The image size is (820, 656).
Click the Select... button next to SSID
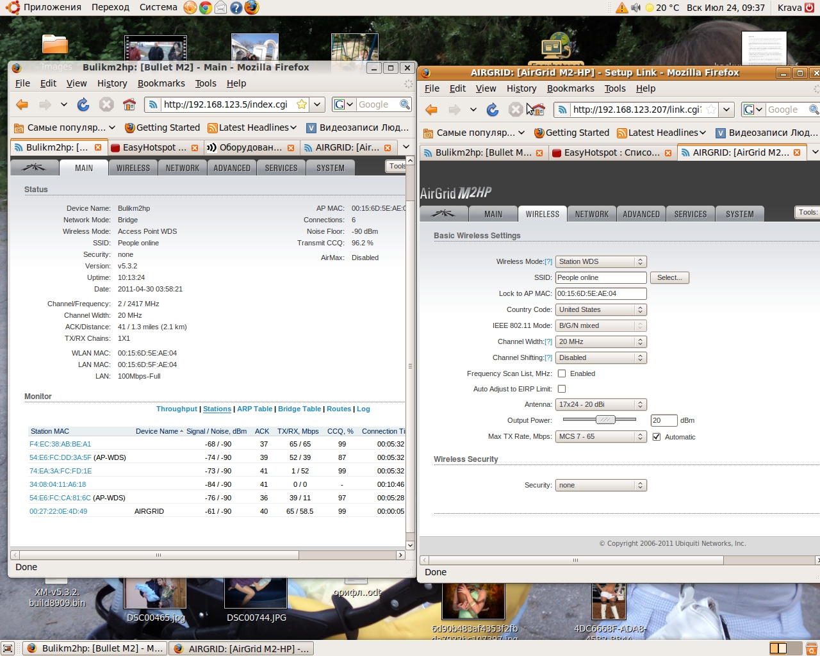pos(669,277)
